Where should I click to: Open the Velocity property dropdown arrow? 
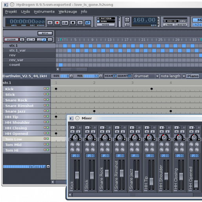tap(48, 166)
